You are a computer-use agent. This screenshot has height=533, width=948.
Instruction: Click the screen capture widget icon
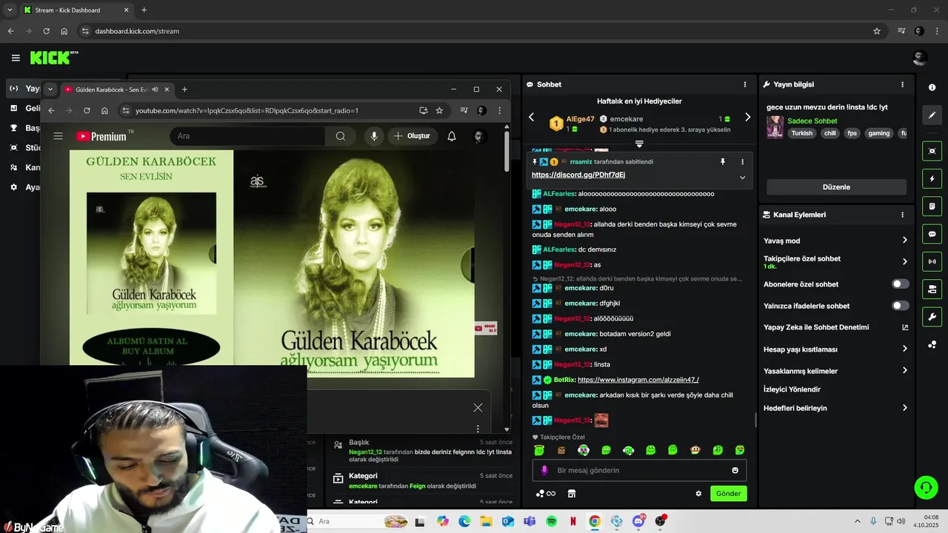932,151
